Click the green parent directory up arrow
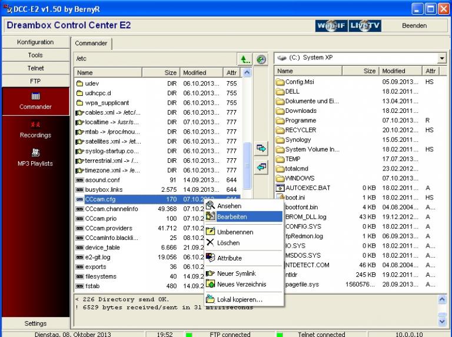The height and width of the screenshot is (337, 452). tap(244, 59)
